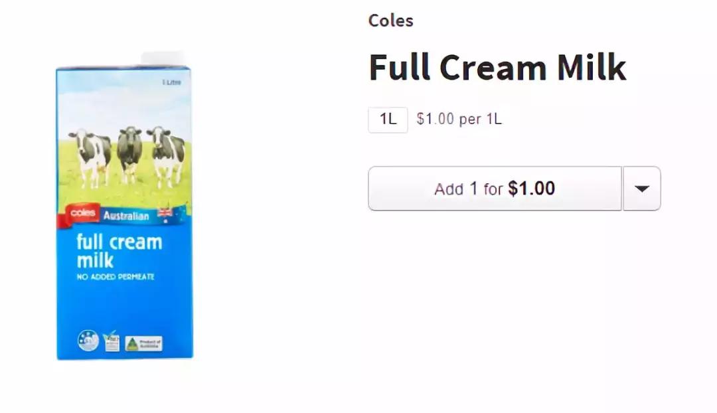Open the quantity dropdown arrow
This screenshot has height=413, width=717.
pyautogui.click(x=641, y=189)
